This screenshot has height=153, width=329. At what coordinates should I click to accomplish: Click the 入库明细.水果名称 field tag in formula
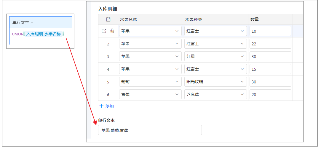coord(44,34)
